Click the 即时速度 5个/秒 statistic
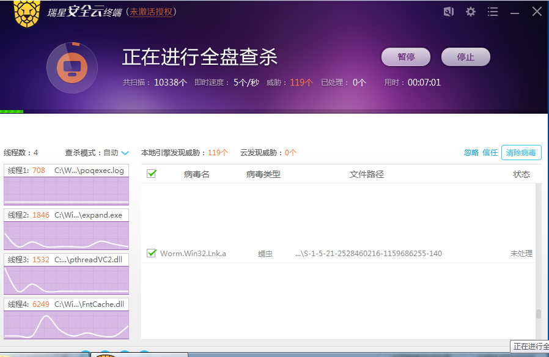 pyautogui.click(x=227, y=83)
